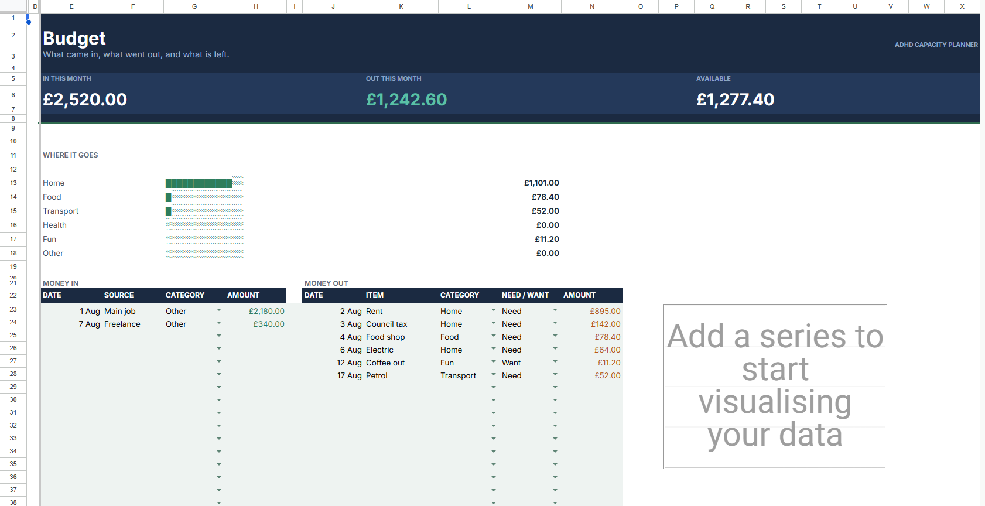The width and height of the screenshot is (985, 506).
Task: Open Need/Want dropdown for Electric row
Action: (555, 349)
